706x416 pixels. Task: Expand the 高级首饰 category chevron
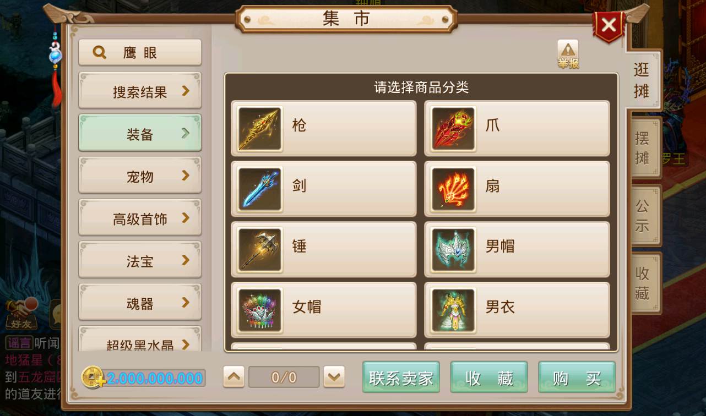coord(186,218)
